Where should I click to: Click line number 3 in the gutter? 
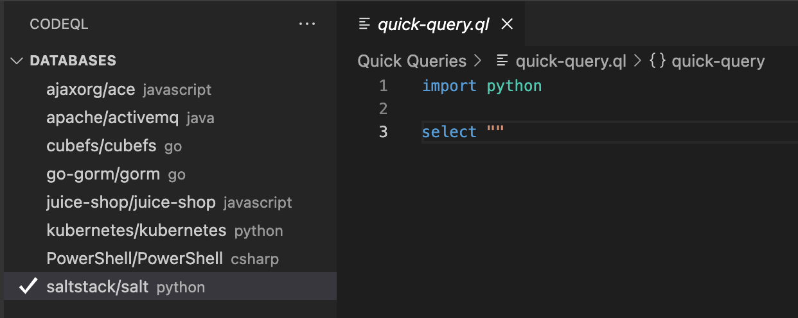384,131
